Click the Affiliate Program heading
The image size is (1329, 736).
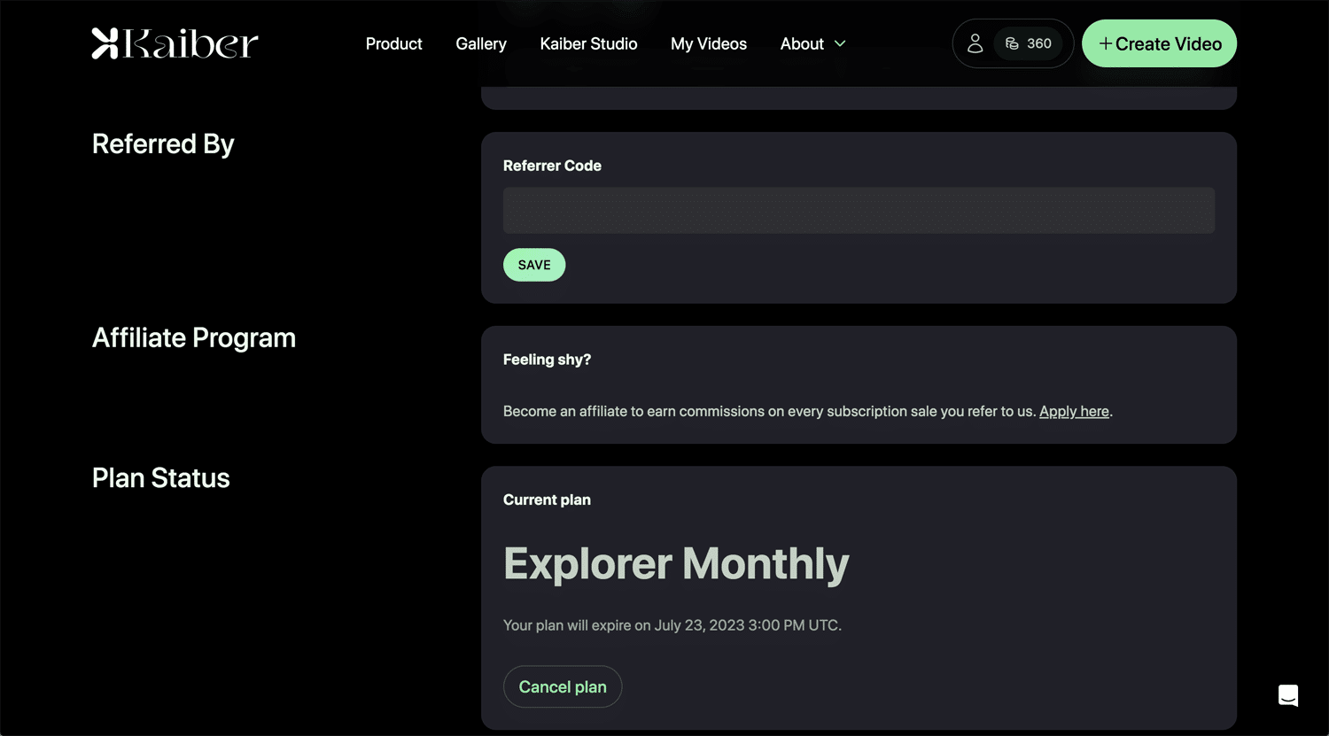(194, 338)
